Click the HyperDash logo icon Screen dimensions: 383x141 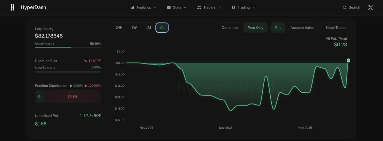12,7
